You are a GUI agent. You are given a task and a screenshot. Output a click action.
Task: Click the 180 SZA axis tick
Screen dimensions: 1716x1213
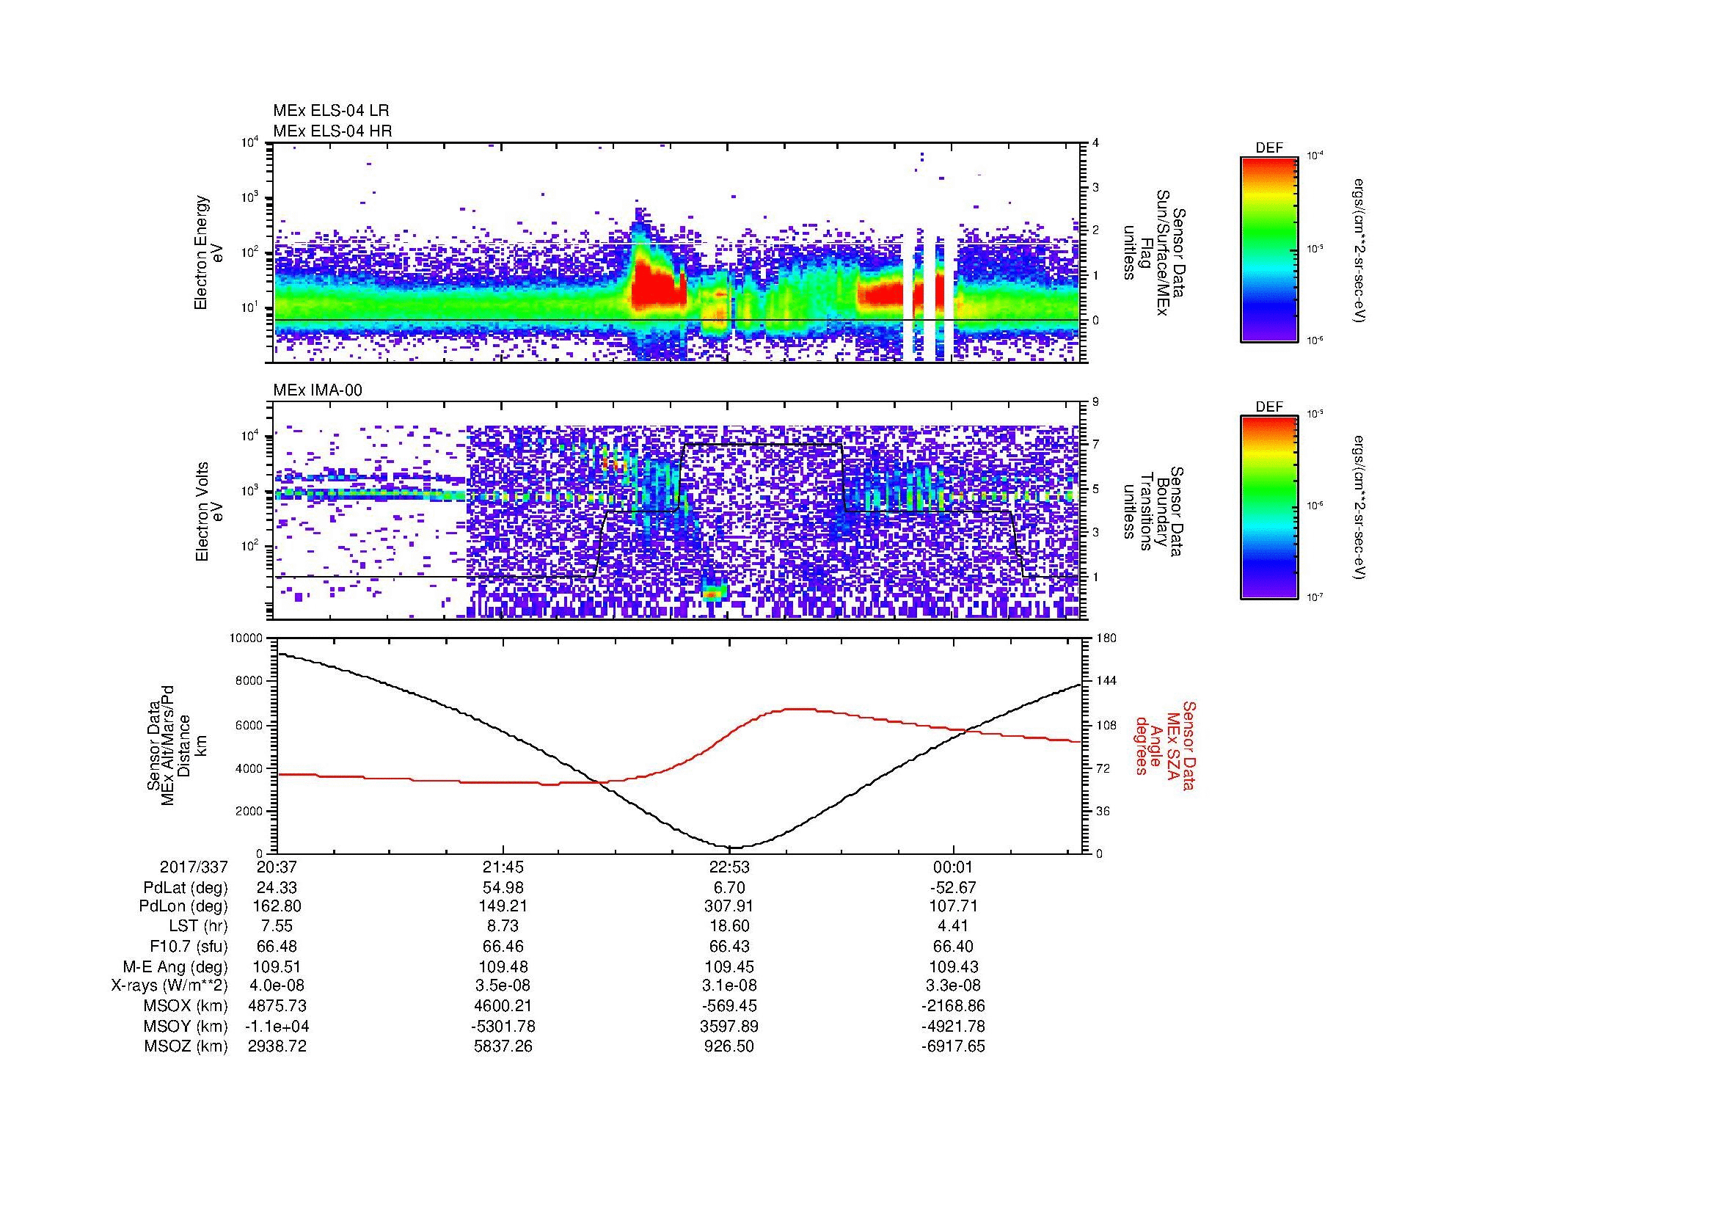1107,638
